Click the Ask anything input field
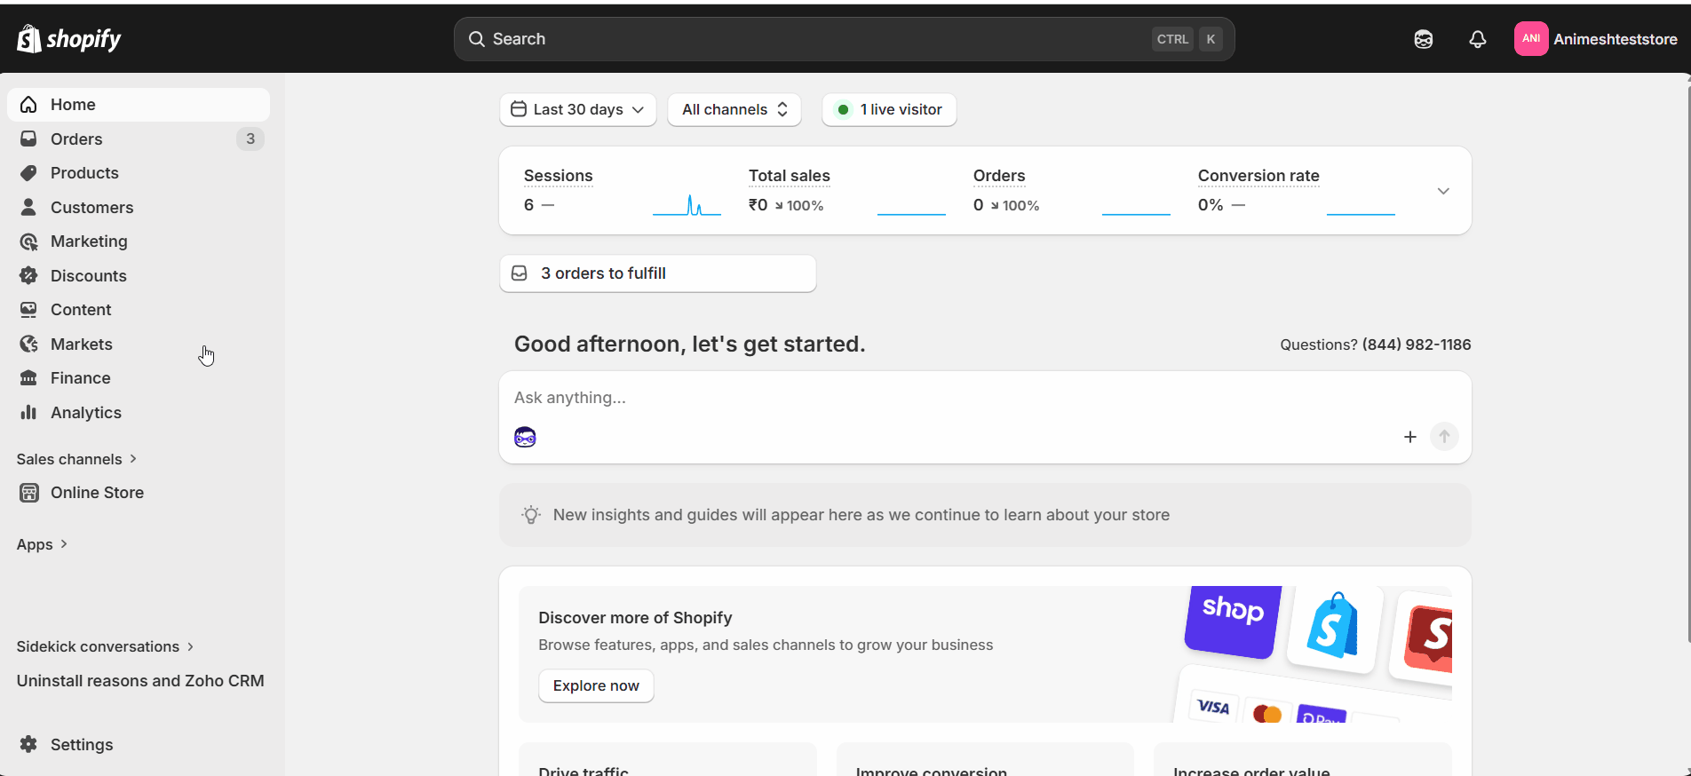1691x776 pixels. [x=985, y=398]
